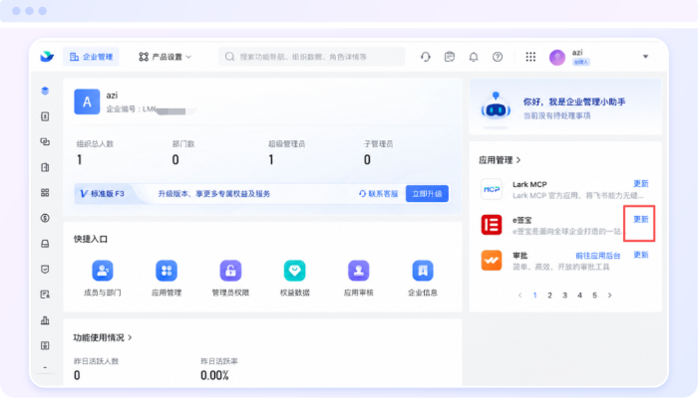Click the help question mark icon
The width and height of the screenshot is (698, 403).
(498, 57)
